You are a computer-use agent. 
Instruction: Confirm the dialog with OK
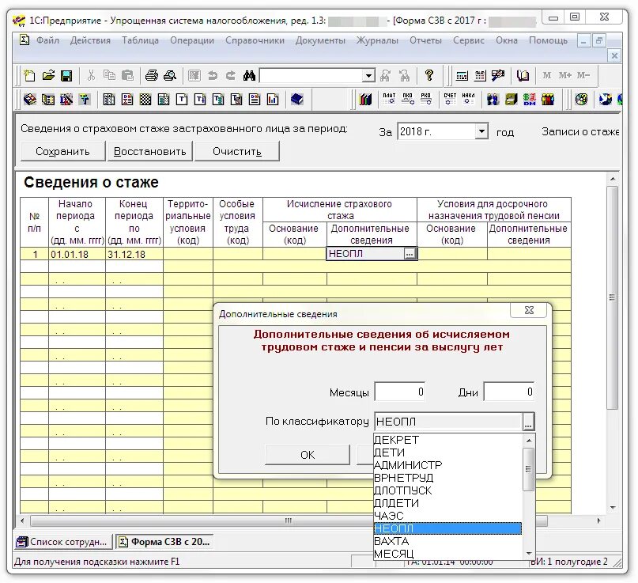pos(308,455)
